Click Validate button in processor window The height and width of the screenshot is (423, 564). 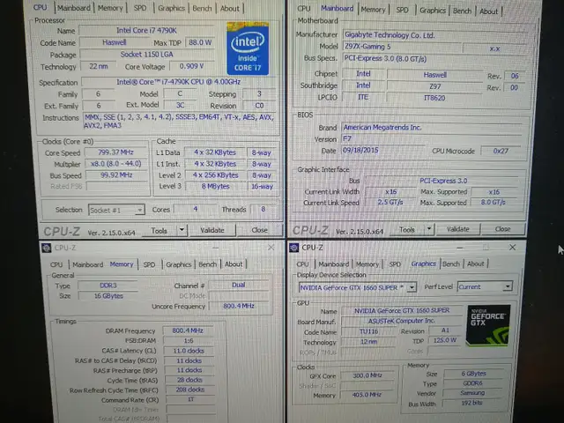click(212, 230)
